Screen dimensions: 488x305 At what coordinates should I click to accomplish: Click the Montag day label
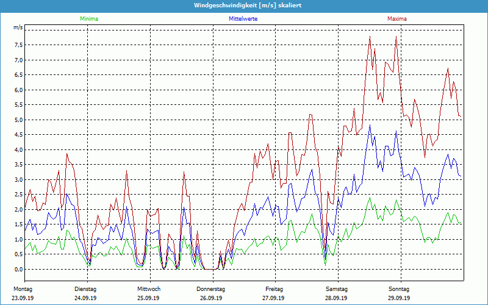pyautogui.click(x=23, y=289)
